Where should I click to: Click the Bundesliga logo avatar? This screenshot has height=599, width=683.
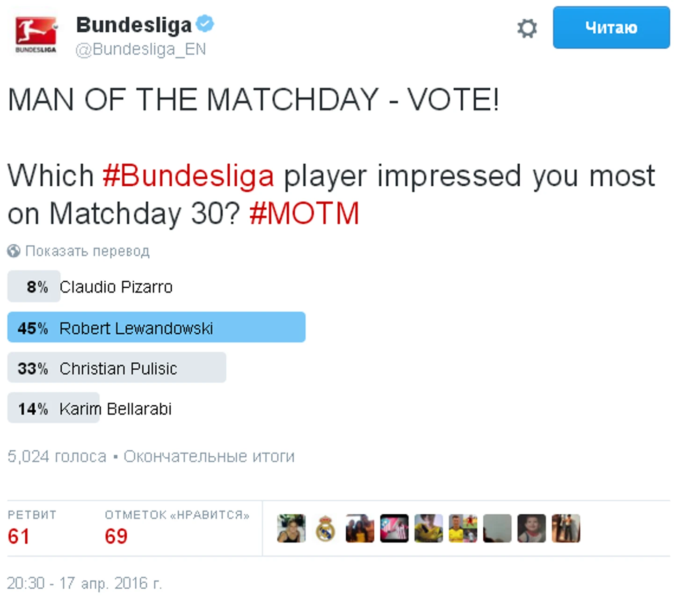(36, 35)
